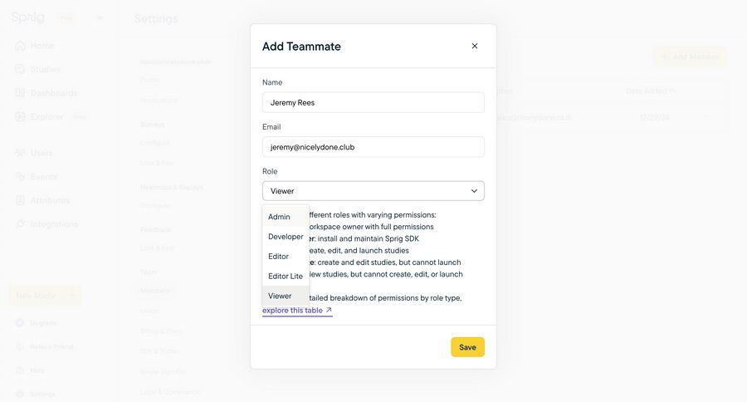The height and width of the screenshot is (402, 747).
Task: Open Studies via its sidebar icon
Action: pos(20,69)
